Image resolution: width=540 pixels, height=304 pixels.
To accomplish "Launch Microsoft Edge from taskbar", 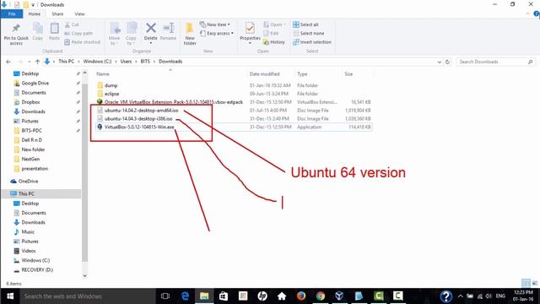I will tap(185, 296).
